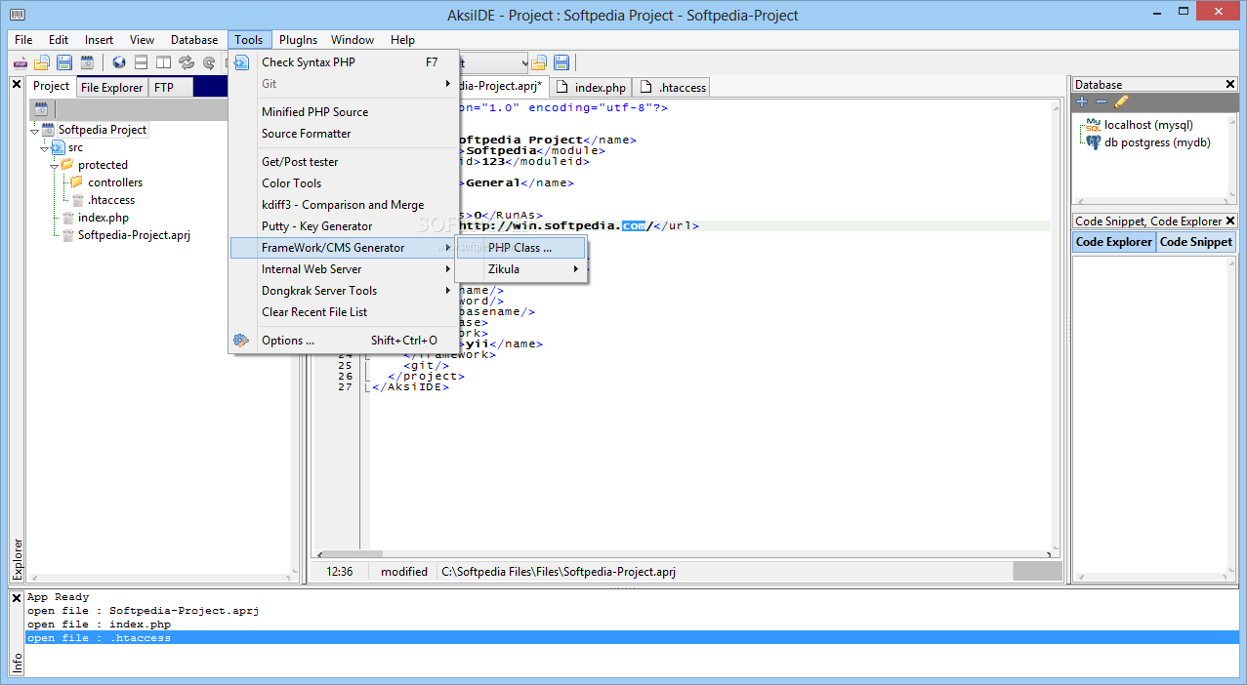Click the project calendar icon in main toolbar

87,62
